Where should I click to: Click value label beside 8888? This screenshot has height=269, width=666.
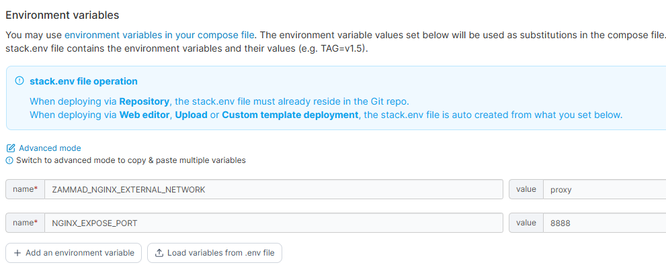(x=526, y=223)
